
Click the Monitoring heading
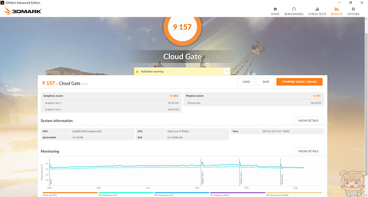coord(50,151)
